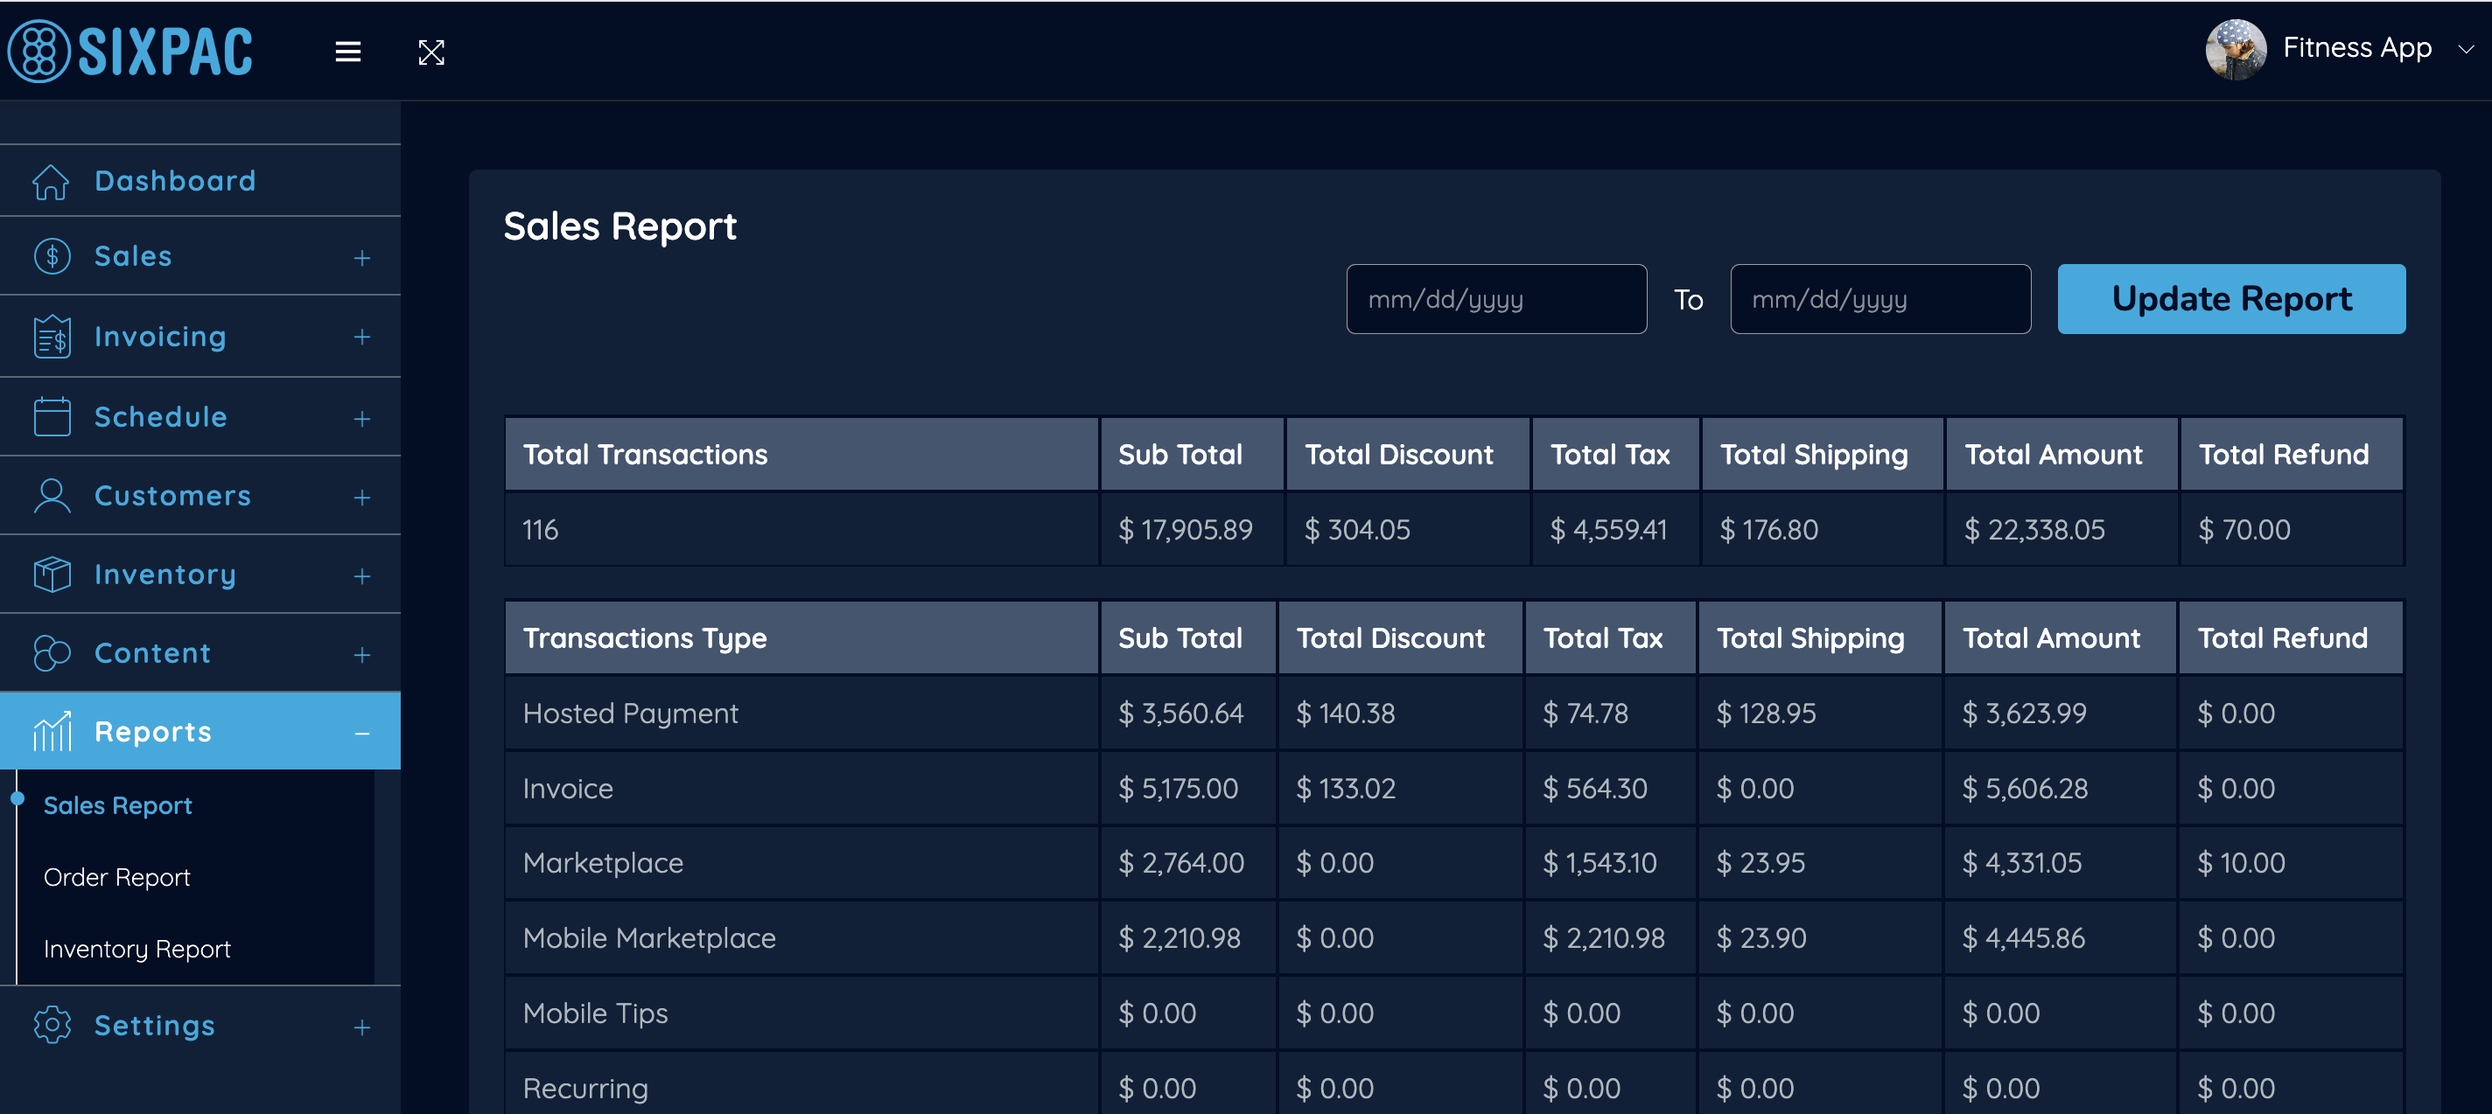This screenshot has width=2492, height=1114.
Task: Click the start date mm/dd/yyyy field
Action: (x=1495, y=299)
